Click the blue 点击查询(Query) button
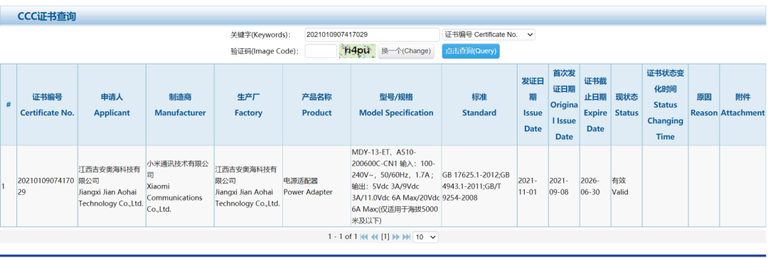Screen dimensions: 768x258 pos(471,51)
